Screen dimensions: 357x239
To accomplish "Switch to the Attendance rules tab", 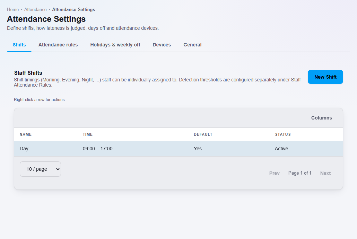I will [x=58, y=45].
